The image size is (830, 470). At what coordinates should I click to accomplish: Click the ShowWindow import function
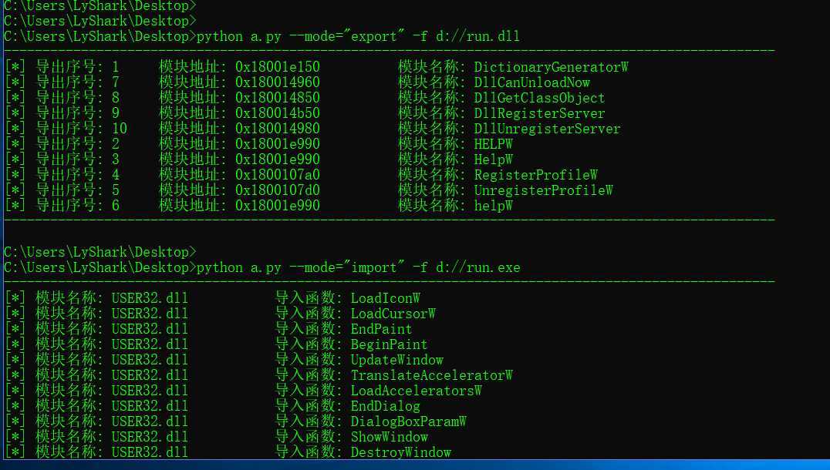pyautogui.click(x=389, y=437)
